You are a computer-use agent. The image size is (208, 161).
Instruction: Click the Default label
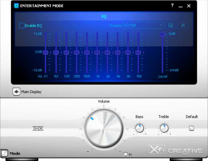192,117
